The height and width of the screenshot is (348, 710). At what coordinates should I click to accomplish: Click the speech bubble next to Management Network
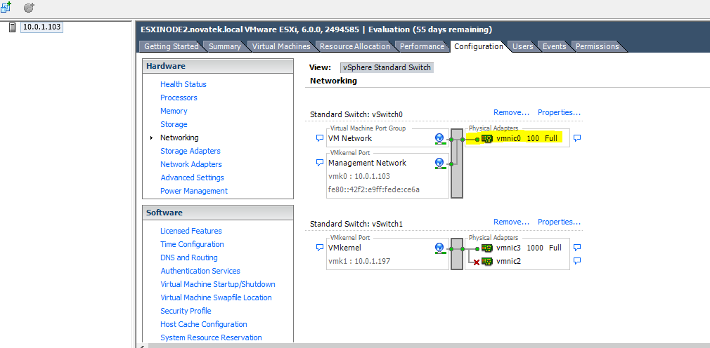coord(320,163)
